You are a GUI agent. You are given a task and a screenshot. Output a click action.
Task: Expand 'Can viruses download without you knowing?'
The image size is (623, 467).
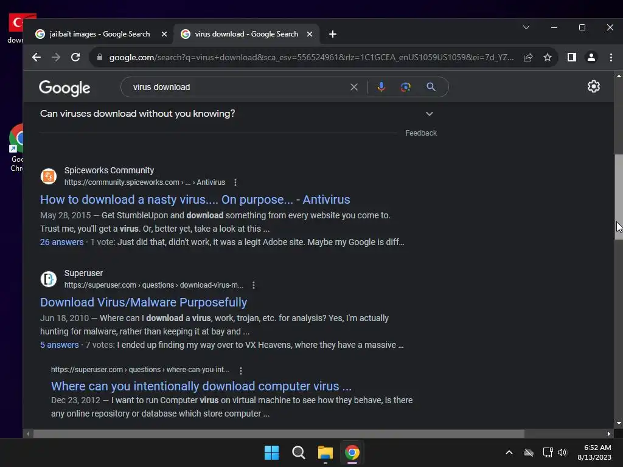[238, 114]
